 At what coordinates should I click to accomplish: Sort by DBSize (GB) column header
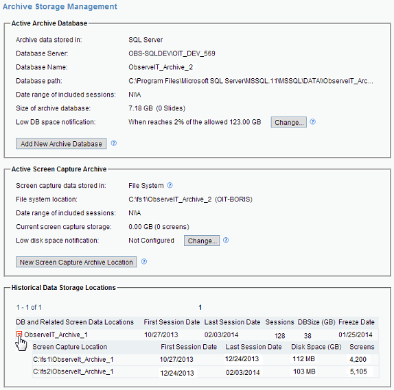[x=316, y=322]
